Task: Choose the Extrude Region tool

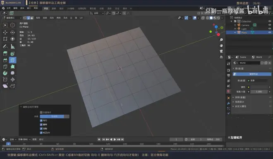Action: pyautogui.click(x=5, y=53)
